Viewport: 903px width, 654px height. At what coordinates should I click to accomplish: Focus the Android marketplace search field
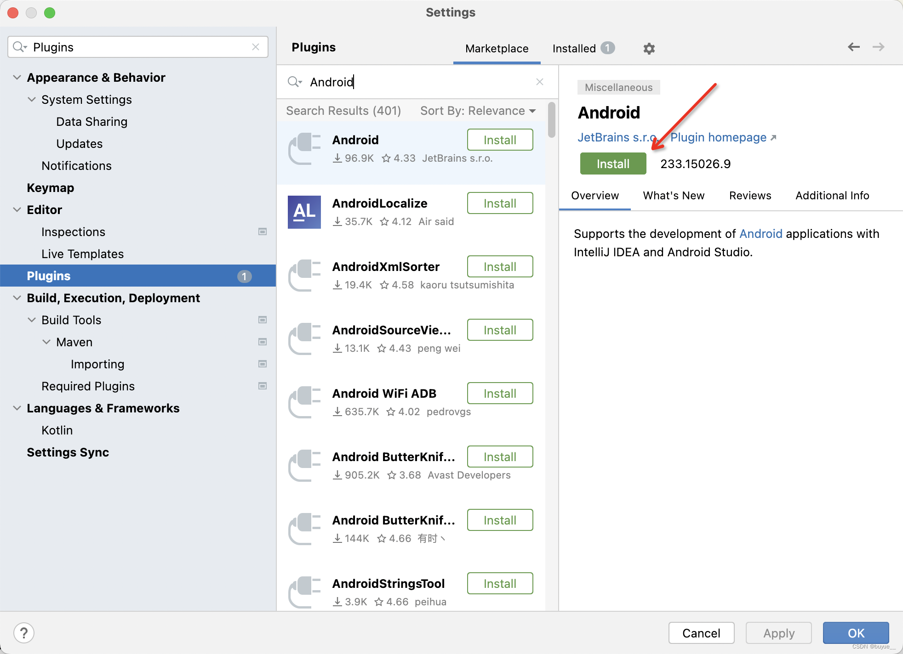point(417,82)
